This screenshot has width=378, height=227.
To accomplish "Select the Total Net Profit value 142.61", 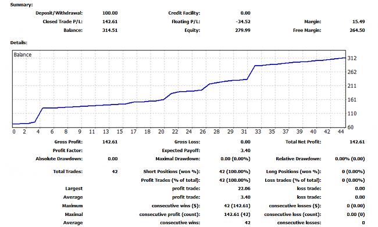I will click(x=357, y=142).
